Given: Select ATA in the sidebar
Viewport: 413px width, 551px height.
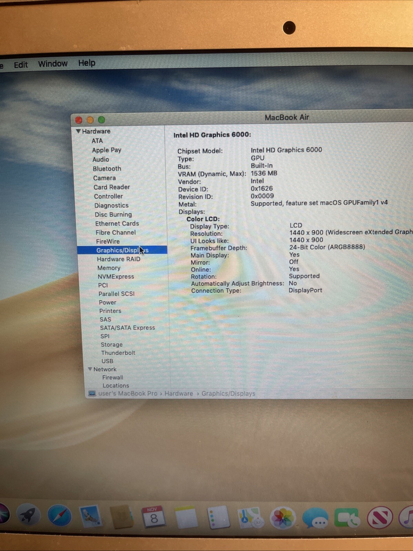Looking at the screenshot, I should [97, 141].
